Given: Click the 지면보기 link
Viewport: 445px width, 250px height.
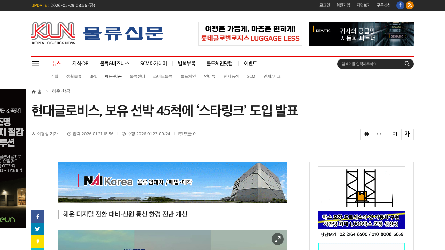Looking at the screenshot, I should (363, 5).
